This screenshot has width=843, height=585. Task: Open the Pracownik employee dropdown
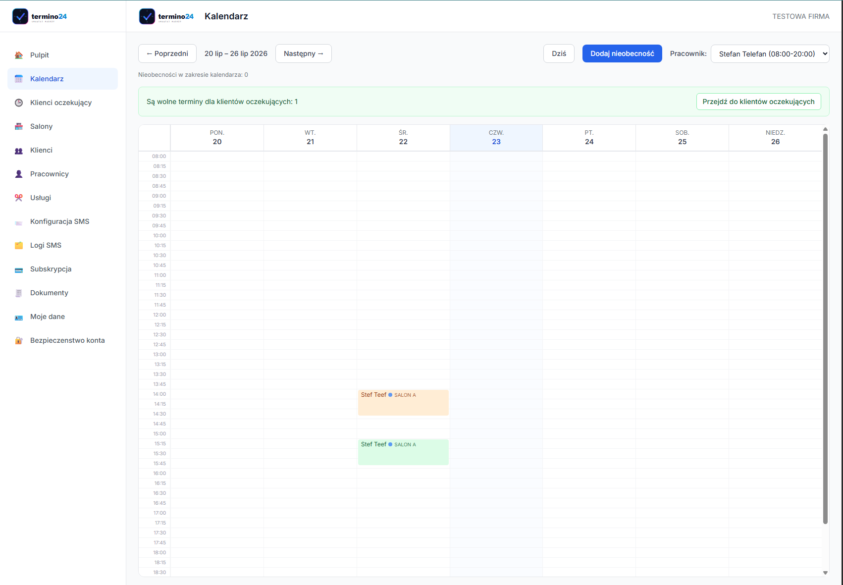[770, 53]
